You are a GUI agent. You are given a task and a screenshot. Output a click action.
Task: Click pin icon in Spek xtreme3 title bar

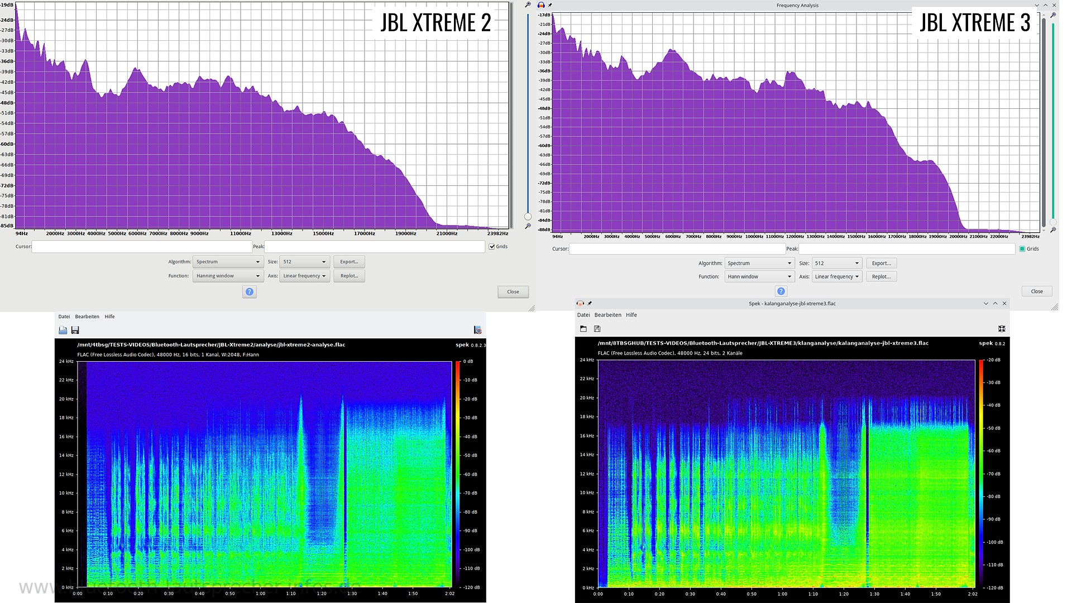[x=590, y=303]
